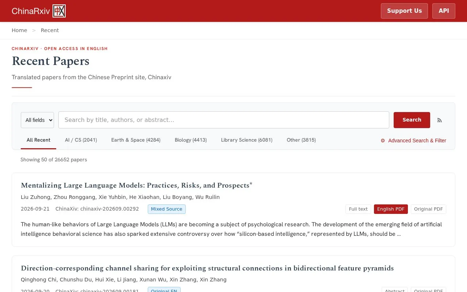Switch to the AI / CS tab
Screen dimensions: 467x292
click(x=81, y=140)
